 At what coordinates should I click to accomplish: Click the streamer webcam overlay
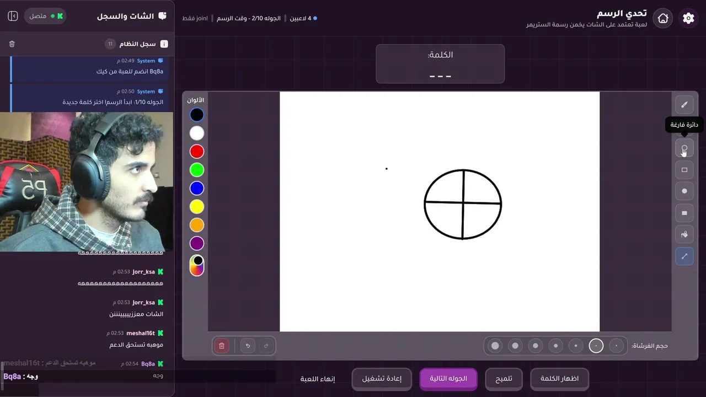(x=87, y=182)
